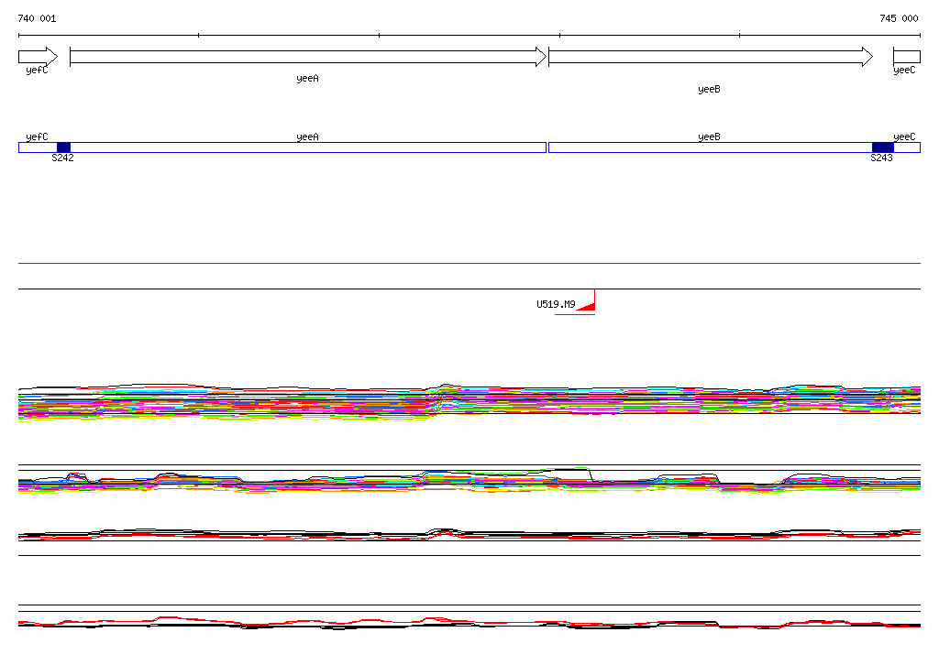Click the yeeC label under the arrow

[904, 70]
